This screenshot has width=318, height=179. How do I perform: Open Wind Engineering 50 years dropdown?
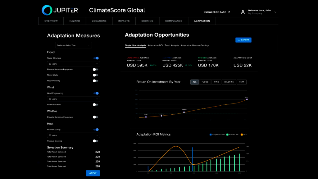73,99
